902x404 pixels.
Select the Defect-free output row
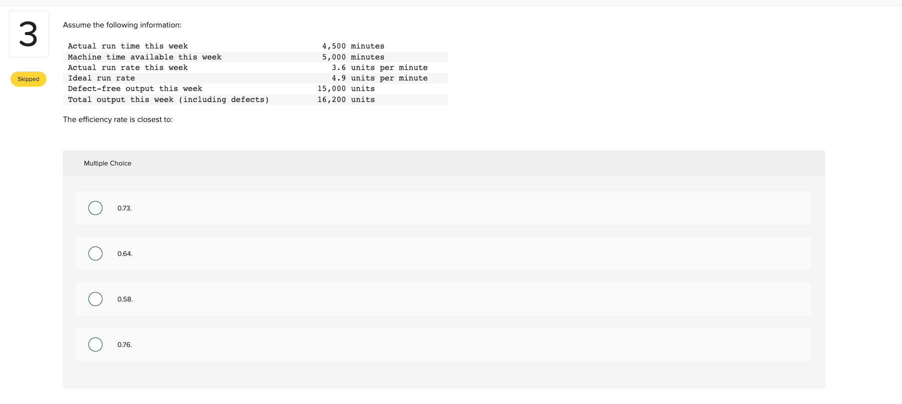(x=225, y=88)
